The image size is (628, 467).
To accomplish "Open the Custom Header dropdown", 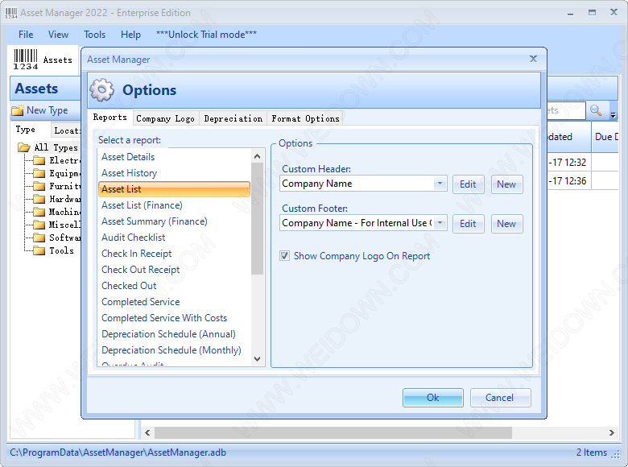I will 440,184.
